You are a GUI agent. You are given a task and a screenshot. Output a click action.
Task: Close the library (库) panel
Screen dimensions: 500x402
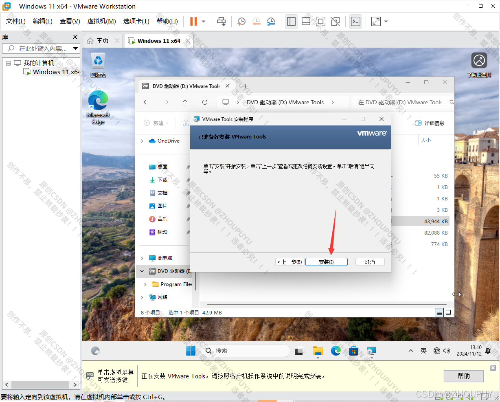[75, 37]
